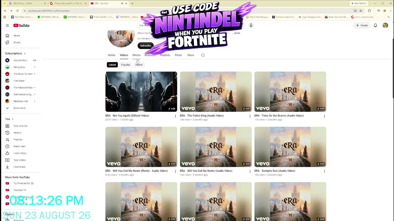This screenshot has height=221, width=394.
Task: Switch to the channel Home tab
Action: click(111, 55)
